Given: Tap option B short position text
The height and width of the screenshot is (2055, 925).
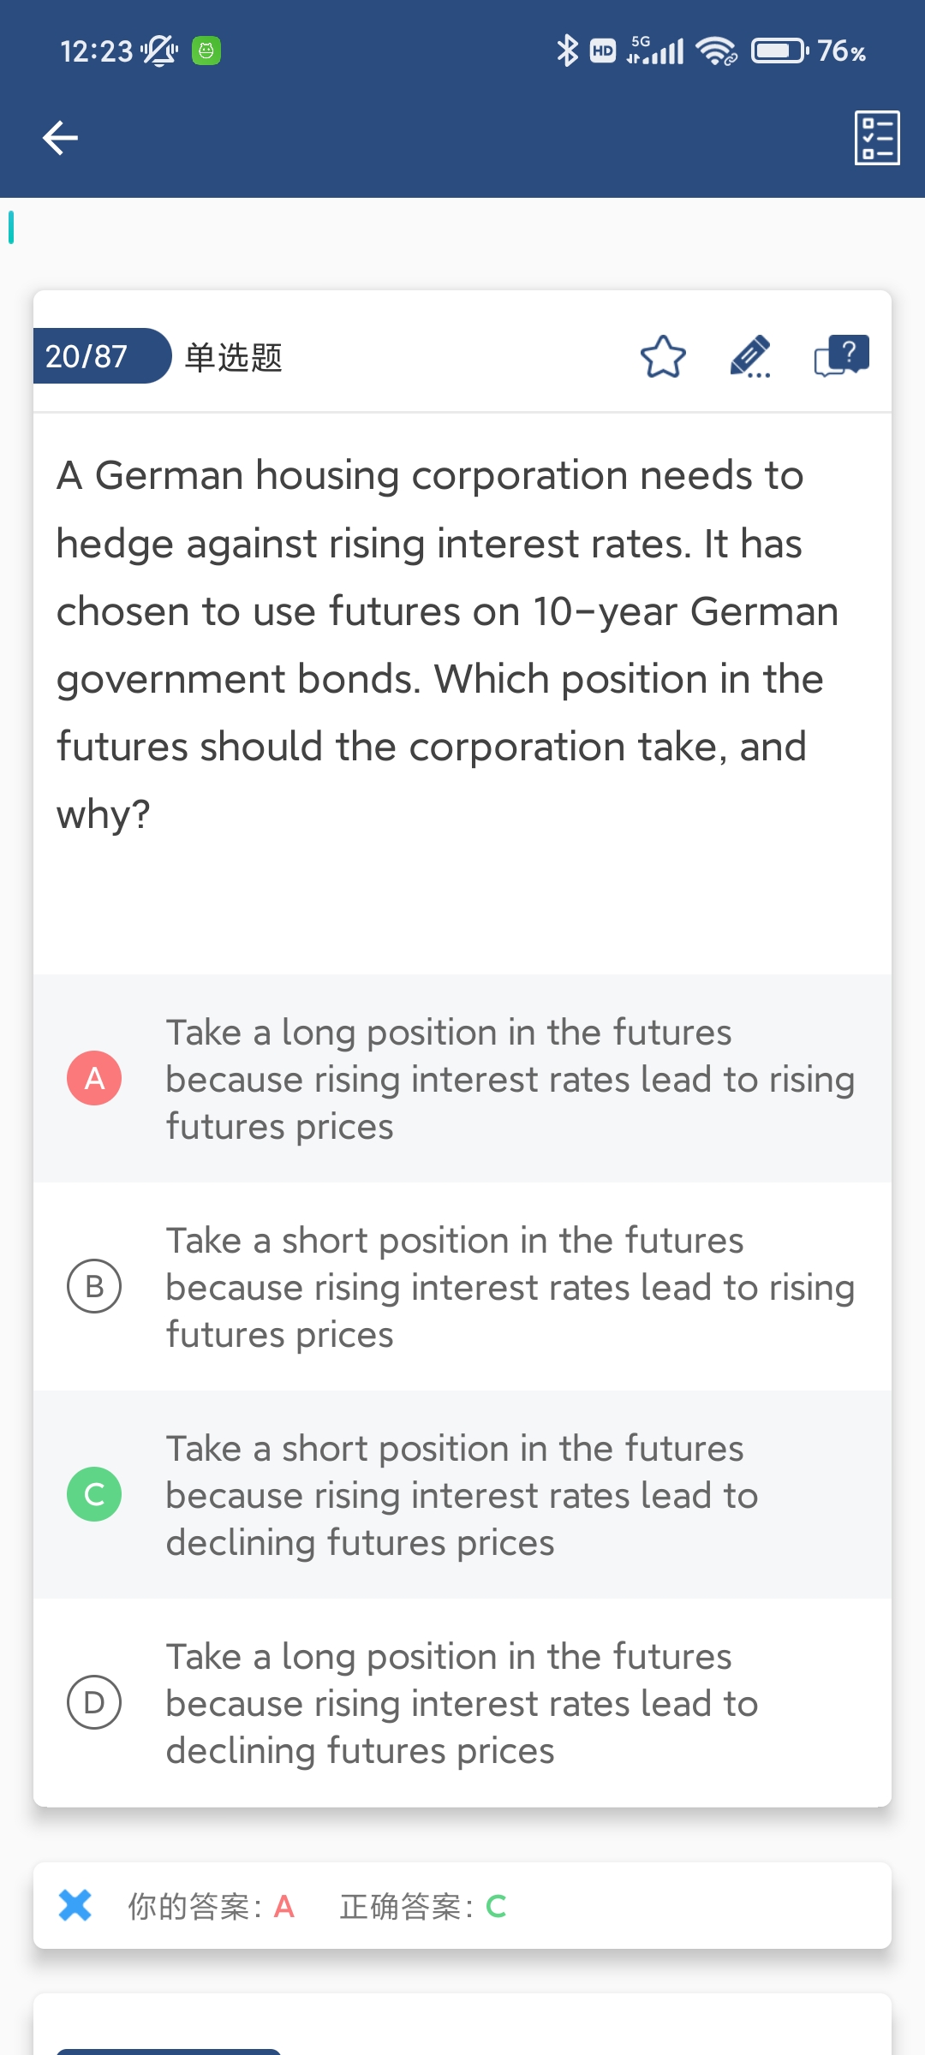Looking at the screenshot, I should coord(510,1287).
